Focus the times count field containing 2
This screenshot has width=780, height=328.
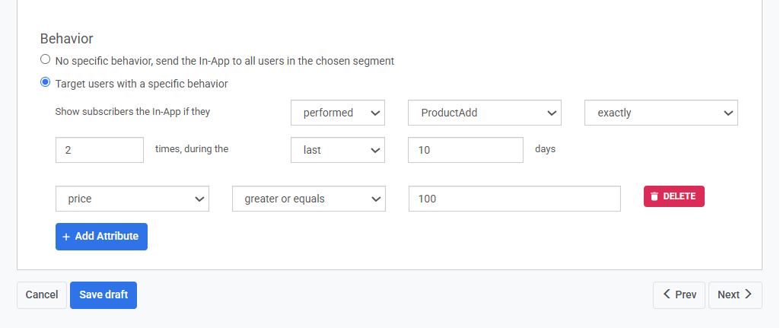tap(100, 150)
